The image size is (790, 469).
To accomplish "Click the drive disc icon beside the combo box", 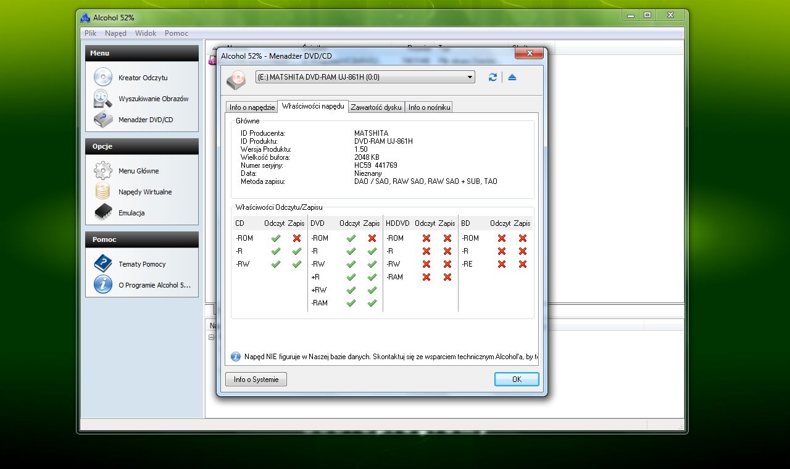I will point(236,79).
